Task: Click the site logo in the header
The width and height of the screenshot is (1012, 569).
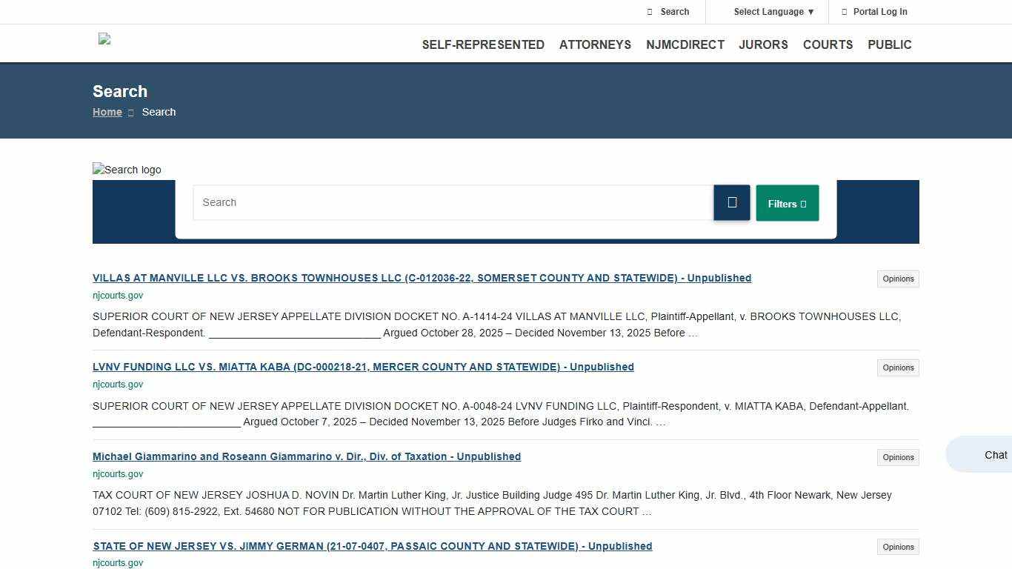Action: click(104, 39)
